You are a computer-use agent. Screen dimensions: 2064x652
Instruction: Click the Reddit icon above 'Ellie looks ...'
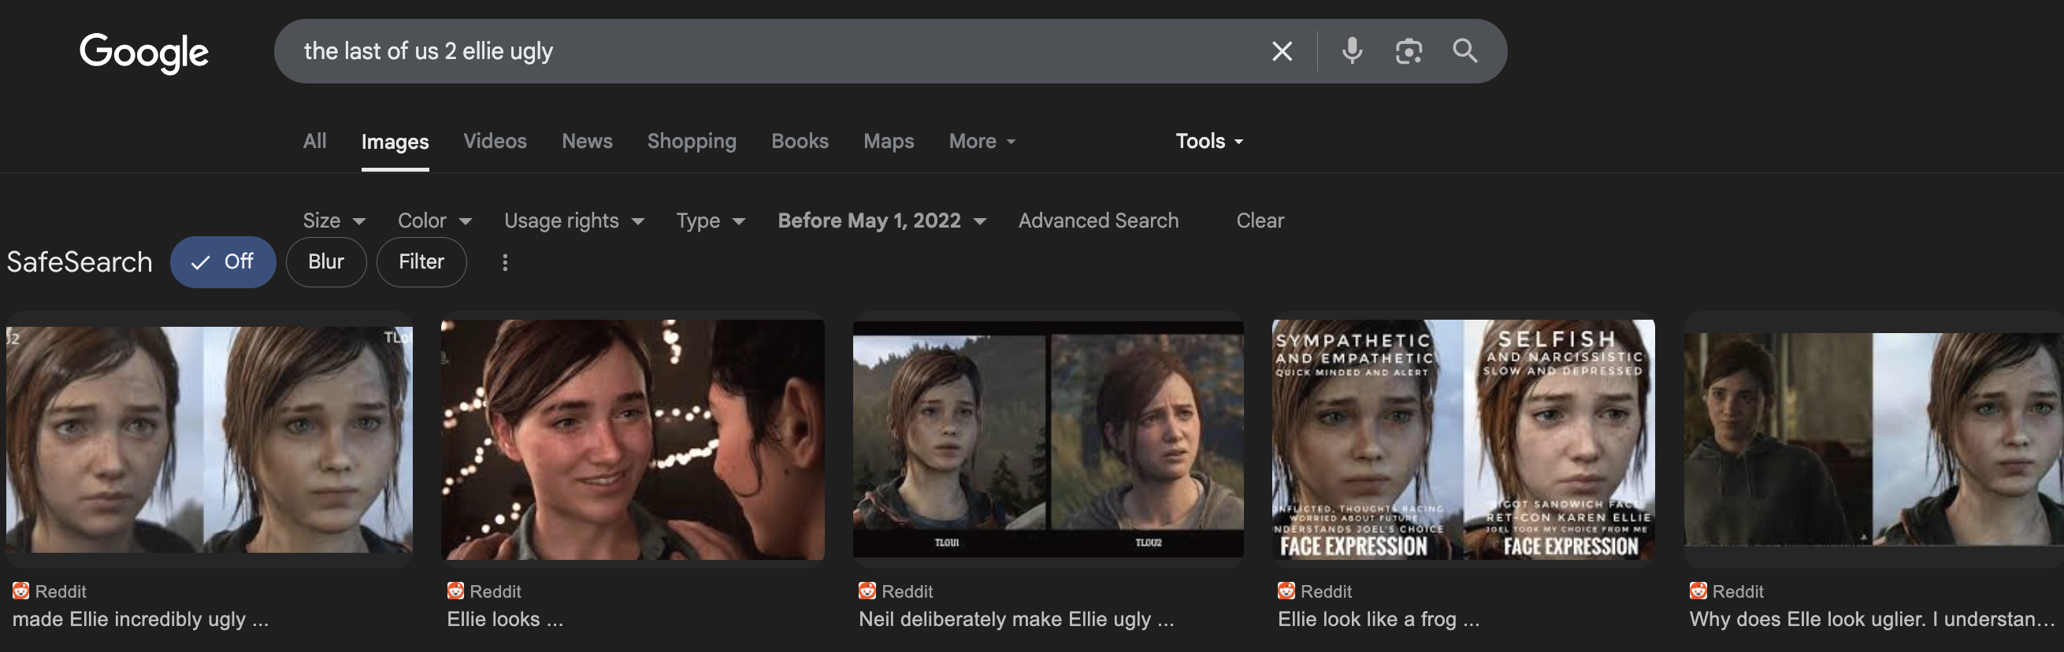pos(455,591)
